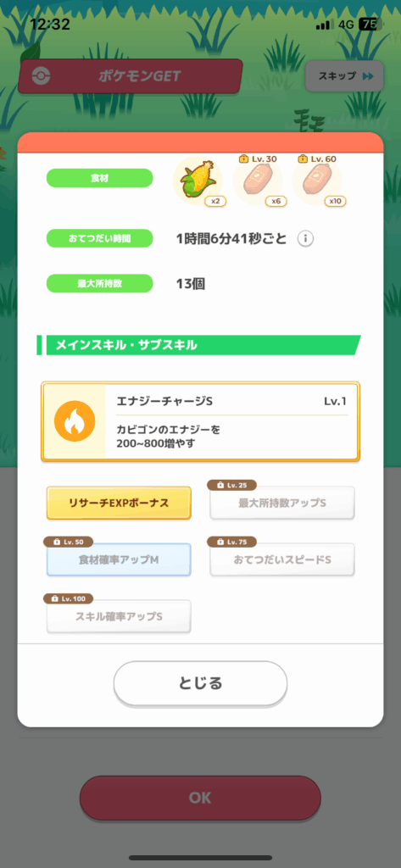This screenshot has height=868, width=401.
Task: Confirm with the OK button
Action: tap(200, 798)
